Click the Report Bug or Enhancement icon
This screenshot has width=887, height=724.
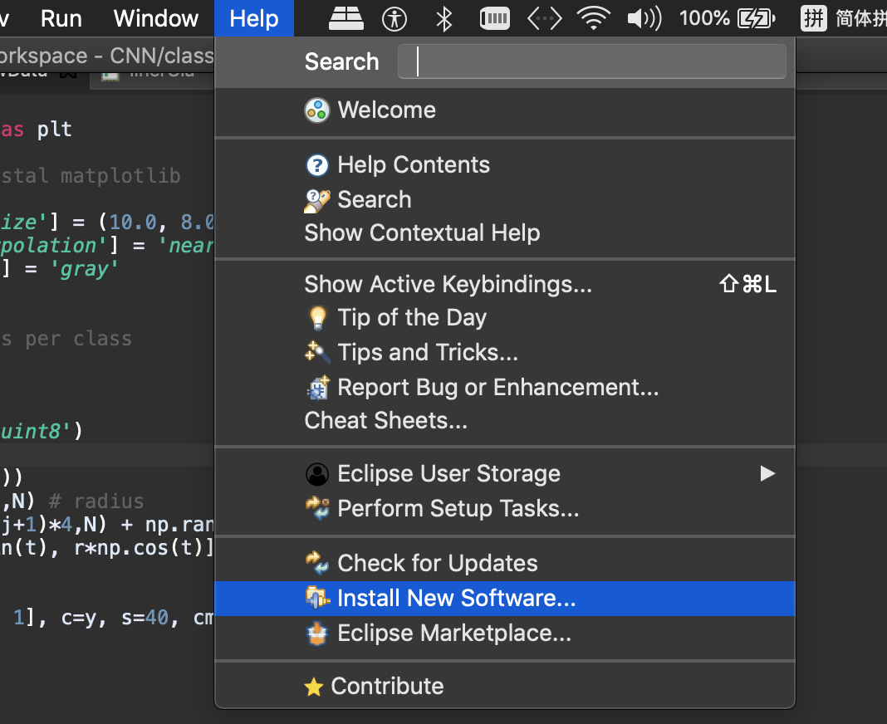tap(318, 388)
